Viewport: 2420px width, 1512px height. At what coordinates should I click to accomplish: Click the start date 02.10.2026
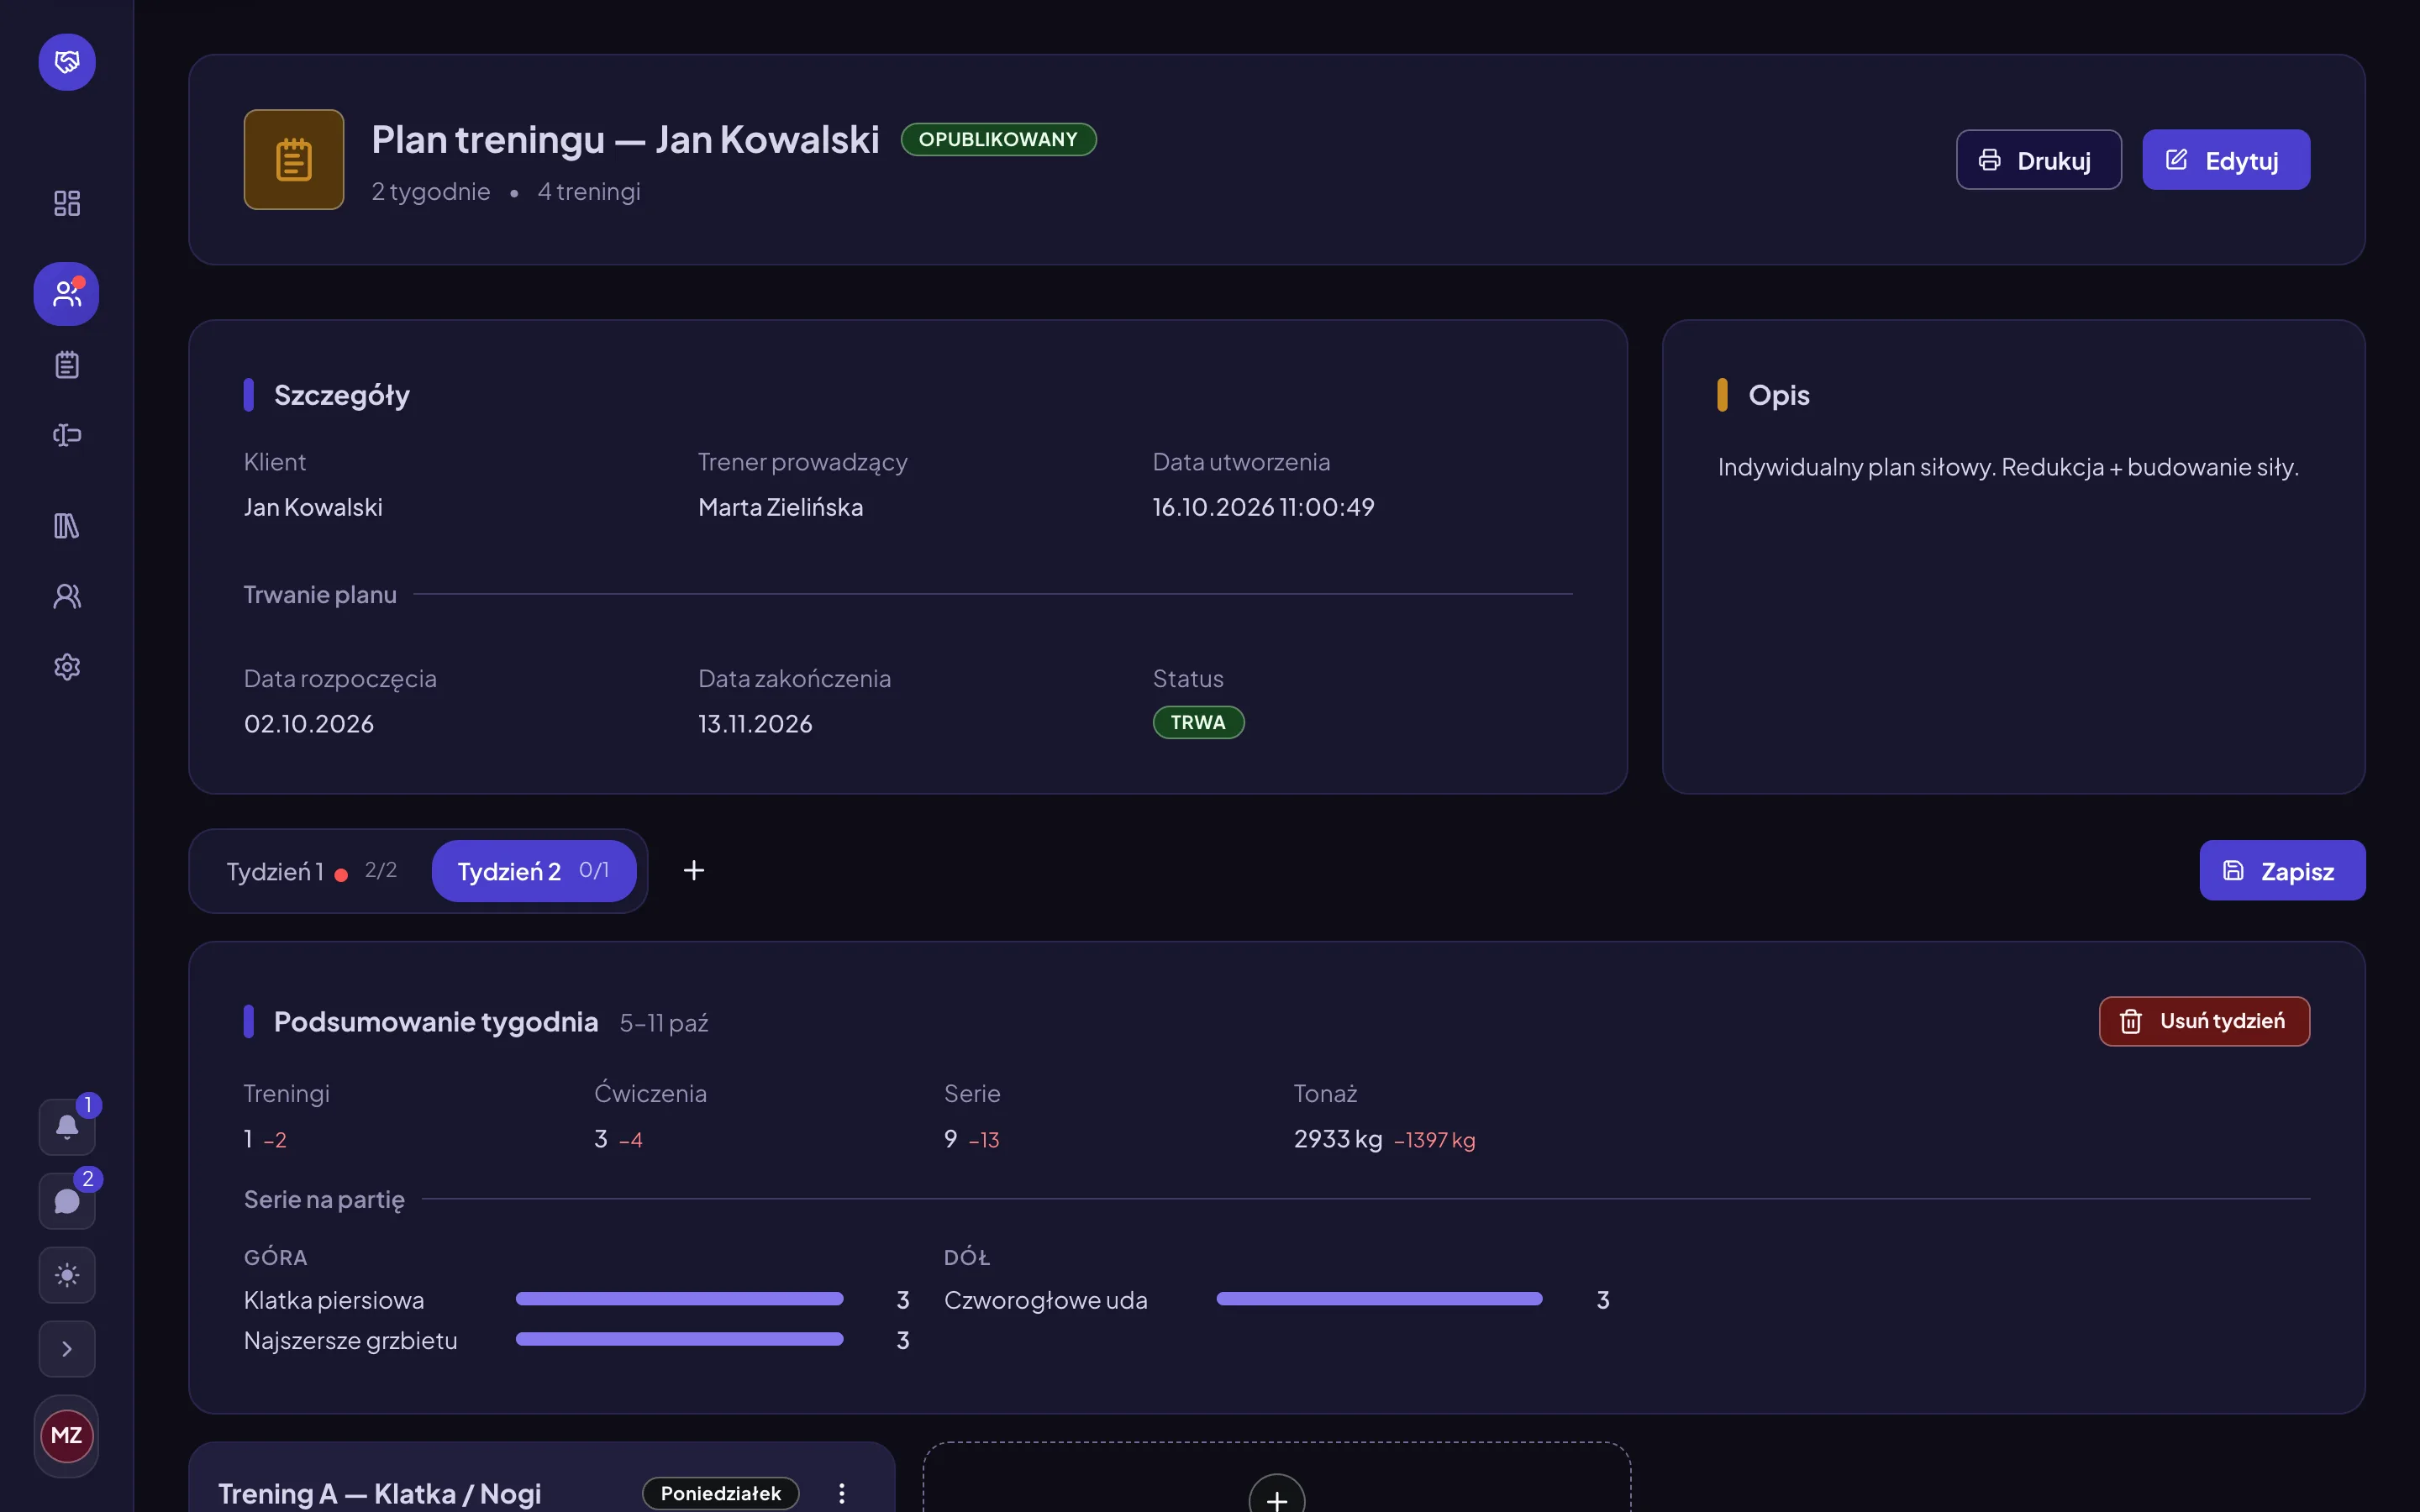tap(309, 724)
